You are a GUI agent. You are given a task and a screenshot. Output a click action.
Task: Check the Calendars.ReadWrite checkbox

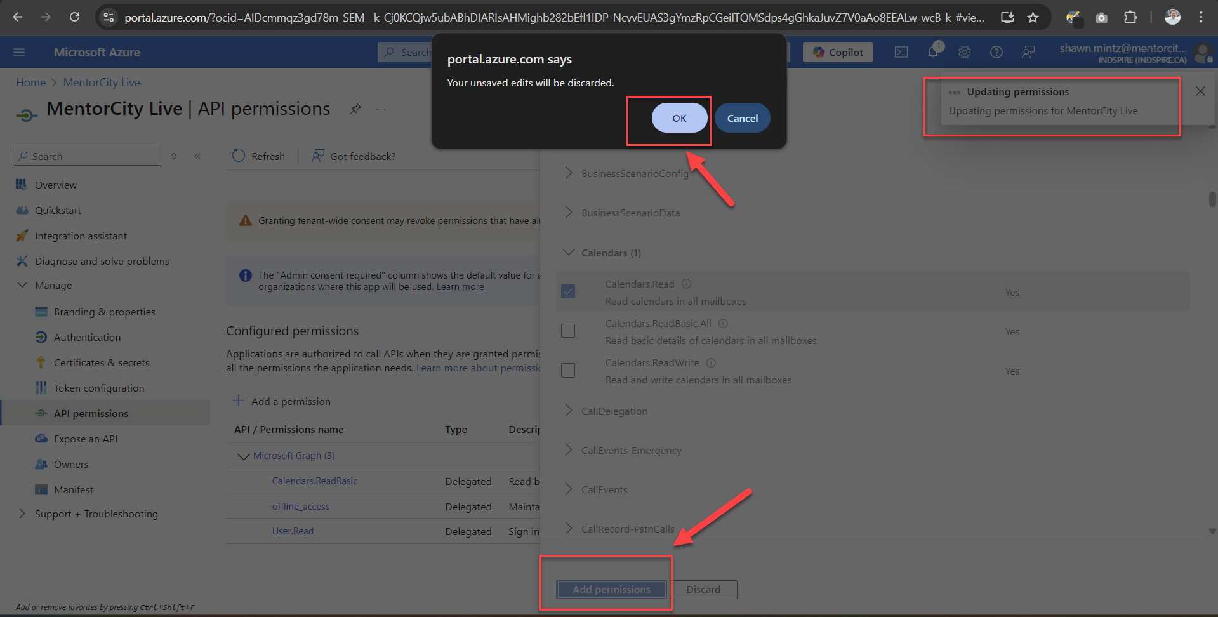point(568,370)
